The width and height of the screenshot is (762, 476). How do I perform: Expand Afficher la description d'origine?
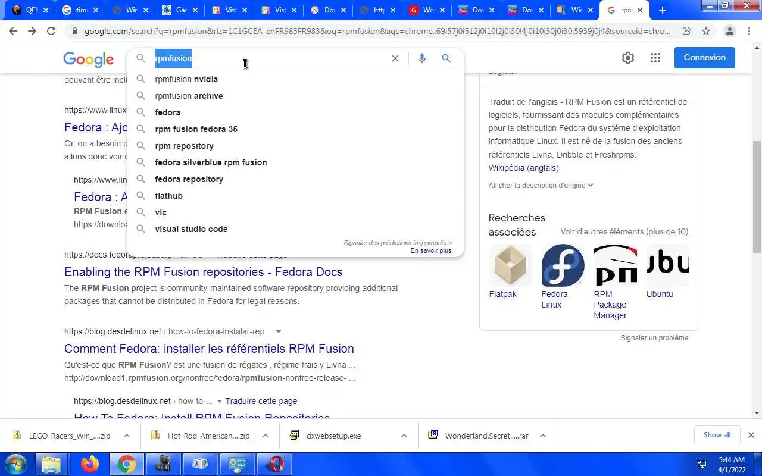tap(541, 185)
